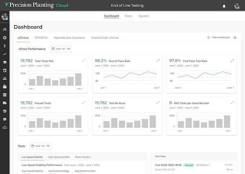
Task: Select the vDrive dashboard tab
Action: coord(23,38)
